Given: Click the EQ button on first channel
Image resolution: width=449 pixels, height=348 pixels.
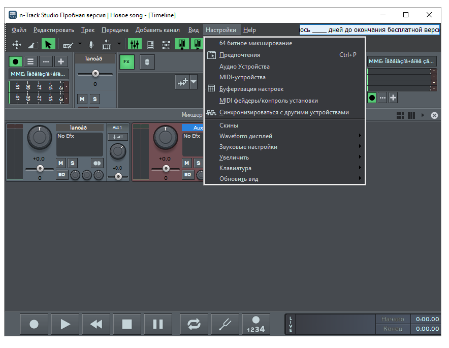Looking at the screenshot, I should pos(61,175).
